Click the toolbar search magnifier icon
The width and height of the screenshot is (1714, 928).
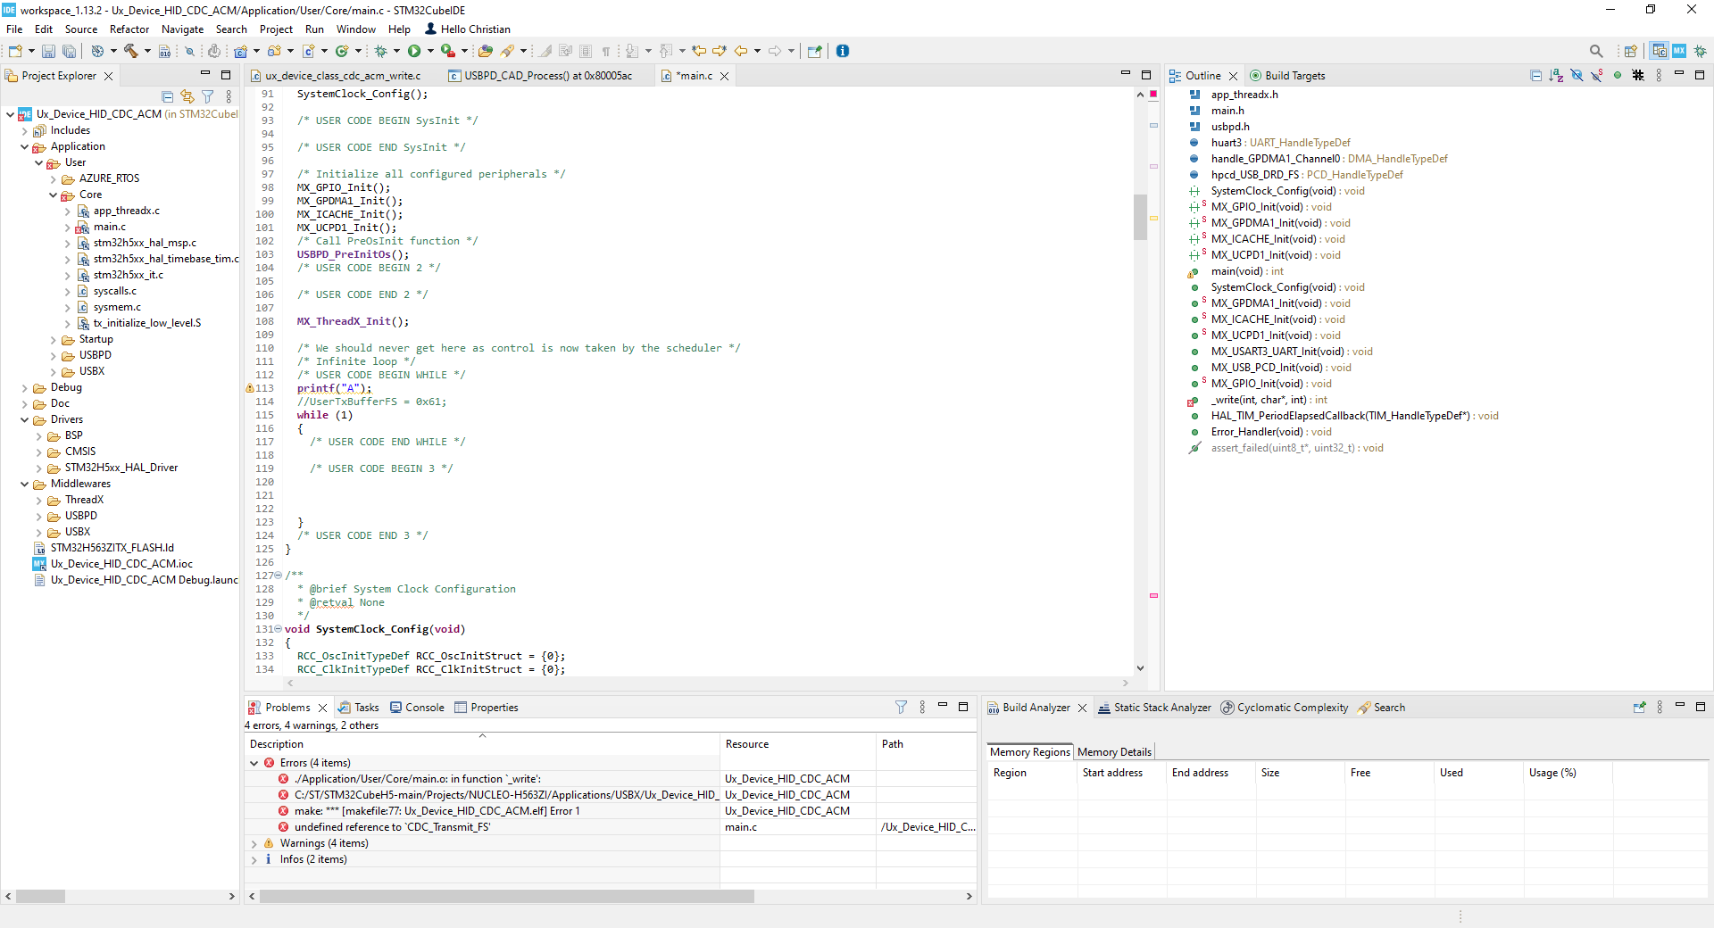coord(1596,51)
